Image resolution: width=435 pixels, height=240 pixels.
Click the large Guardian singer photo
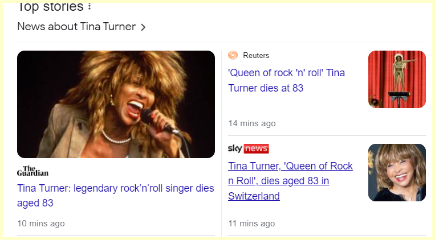pos(116,104)
